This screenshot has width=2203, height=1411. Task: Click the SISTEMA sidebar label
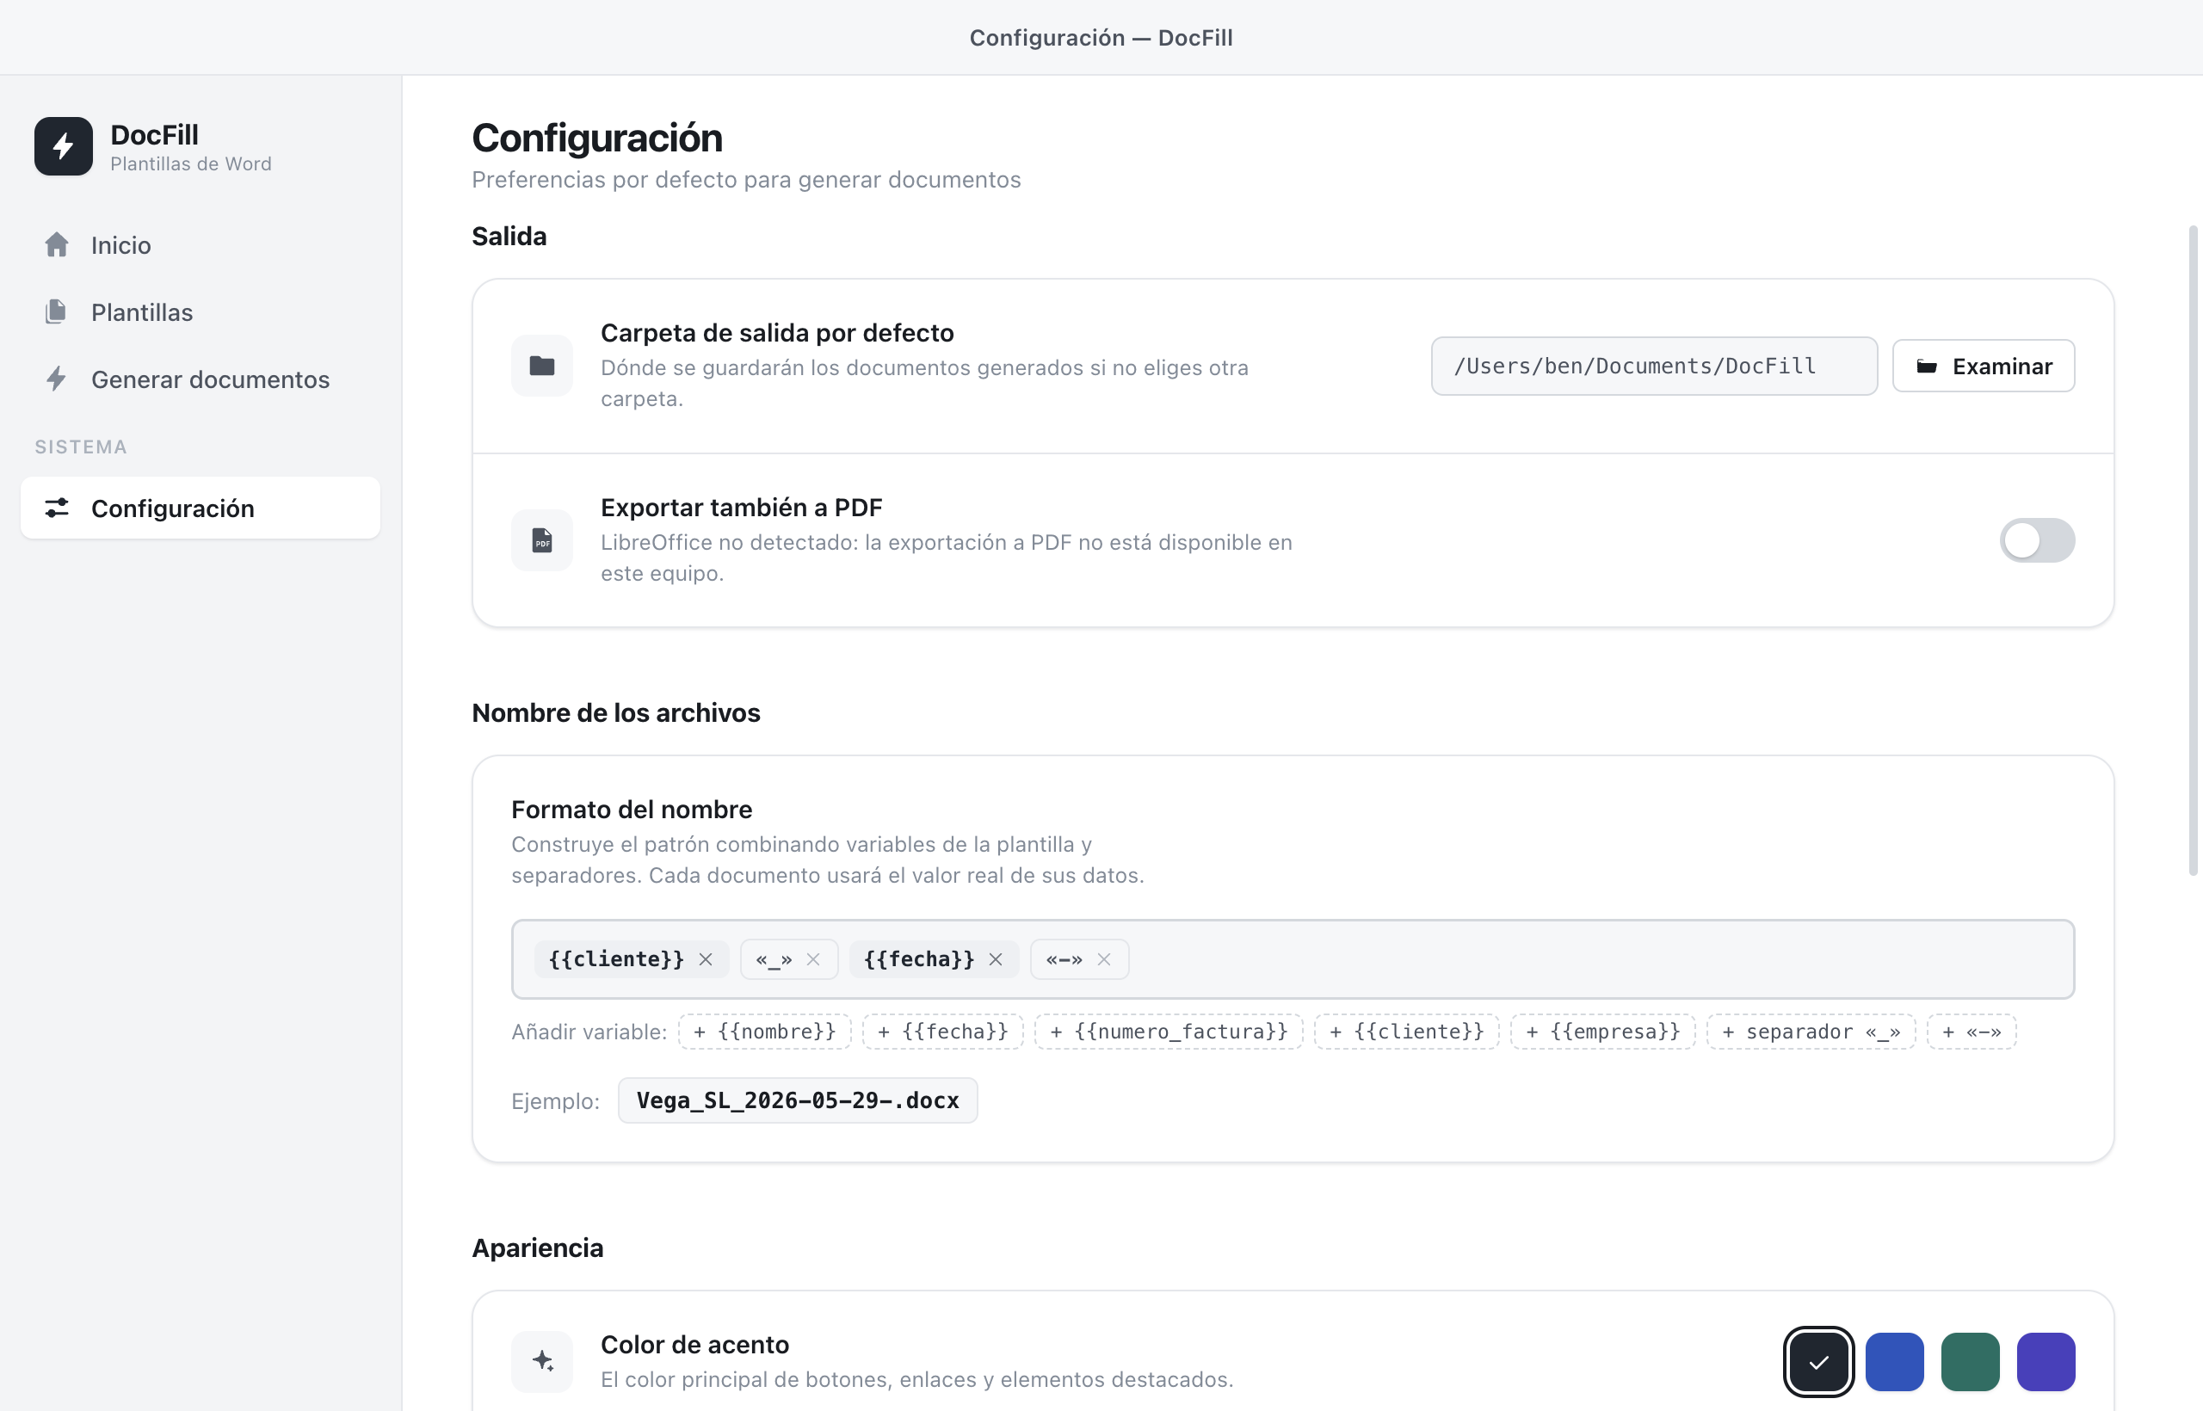coord(81,447)
